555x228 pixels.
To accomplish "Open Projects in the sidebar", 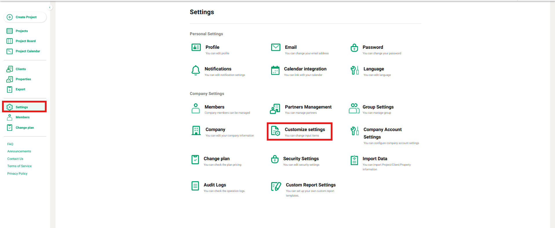I will point(22,31).
